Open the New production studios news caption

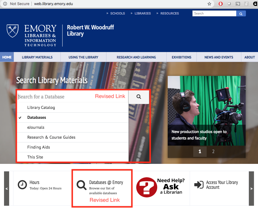coord(199,135)
